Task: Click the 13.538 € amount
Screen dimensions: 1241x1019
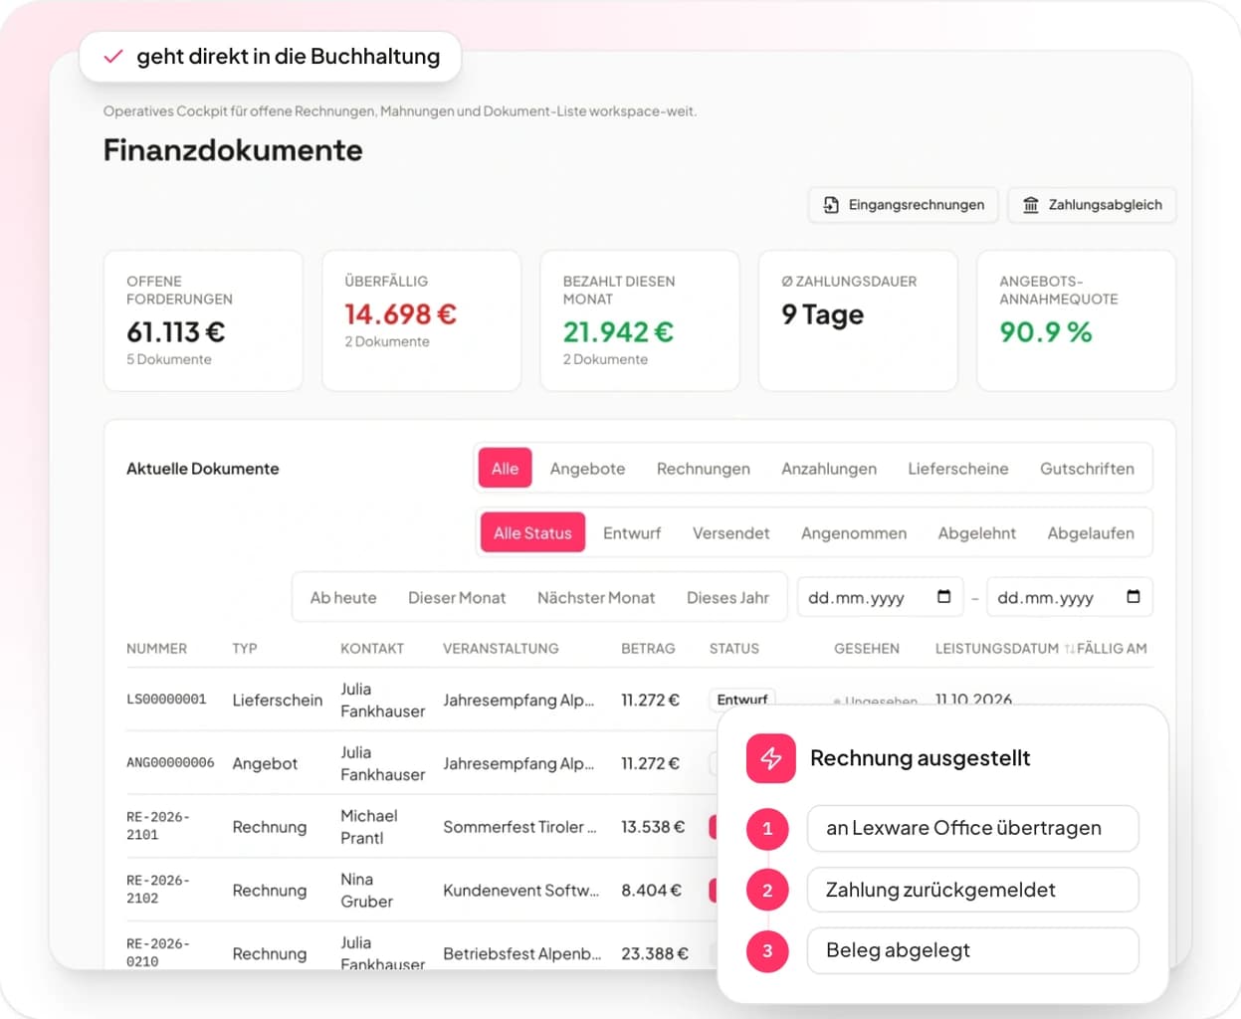Action: (x=653, y=827)
